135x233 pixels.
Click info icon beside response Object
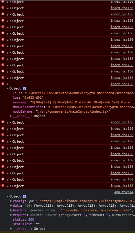(24, 196)
